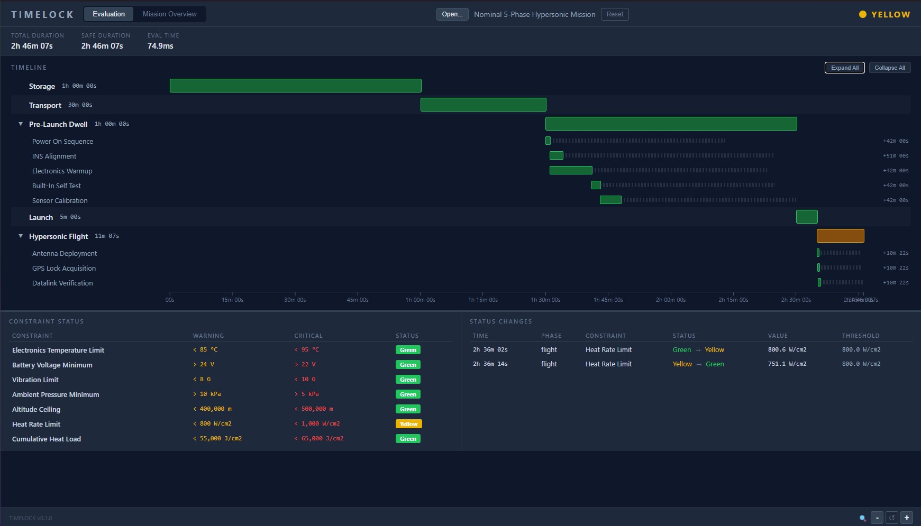
Task: Click Expand All in the timeline
Action: click(845, 68)
